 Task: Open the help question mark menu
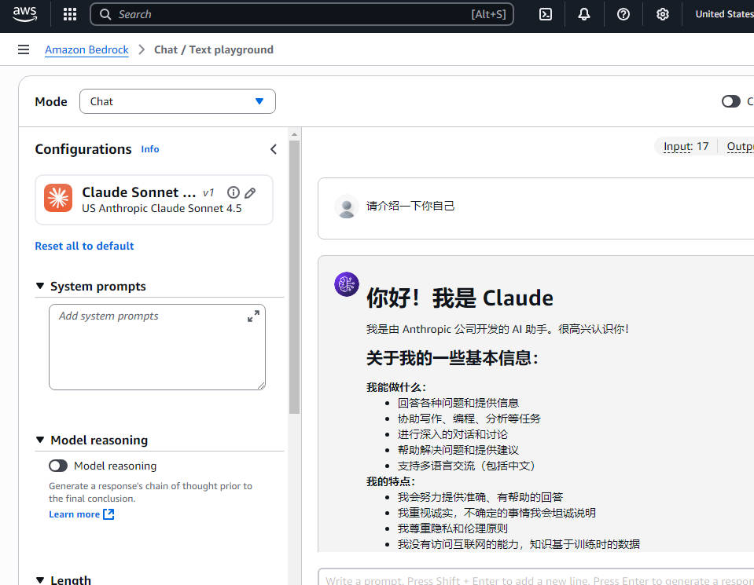[x=623, y=14]
